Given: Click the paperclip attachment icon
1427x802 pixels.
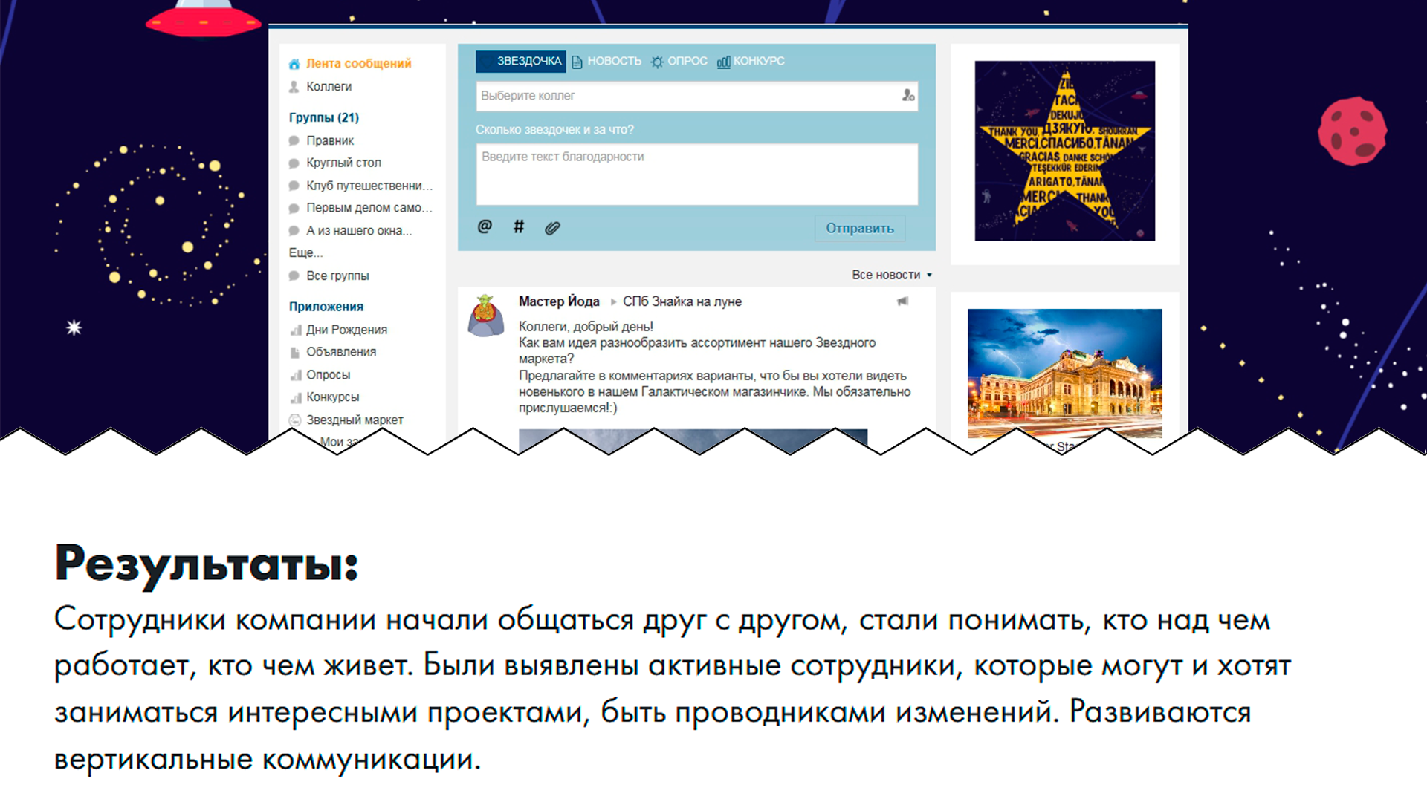Looking at the screenshot, I should 552,228.
